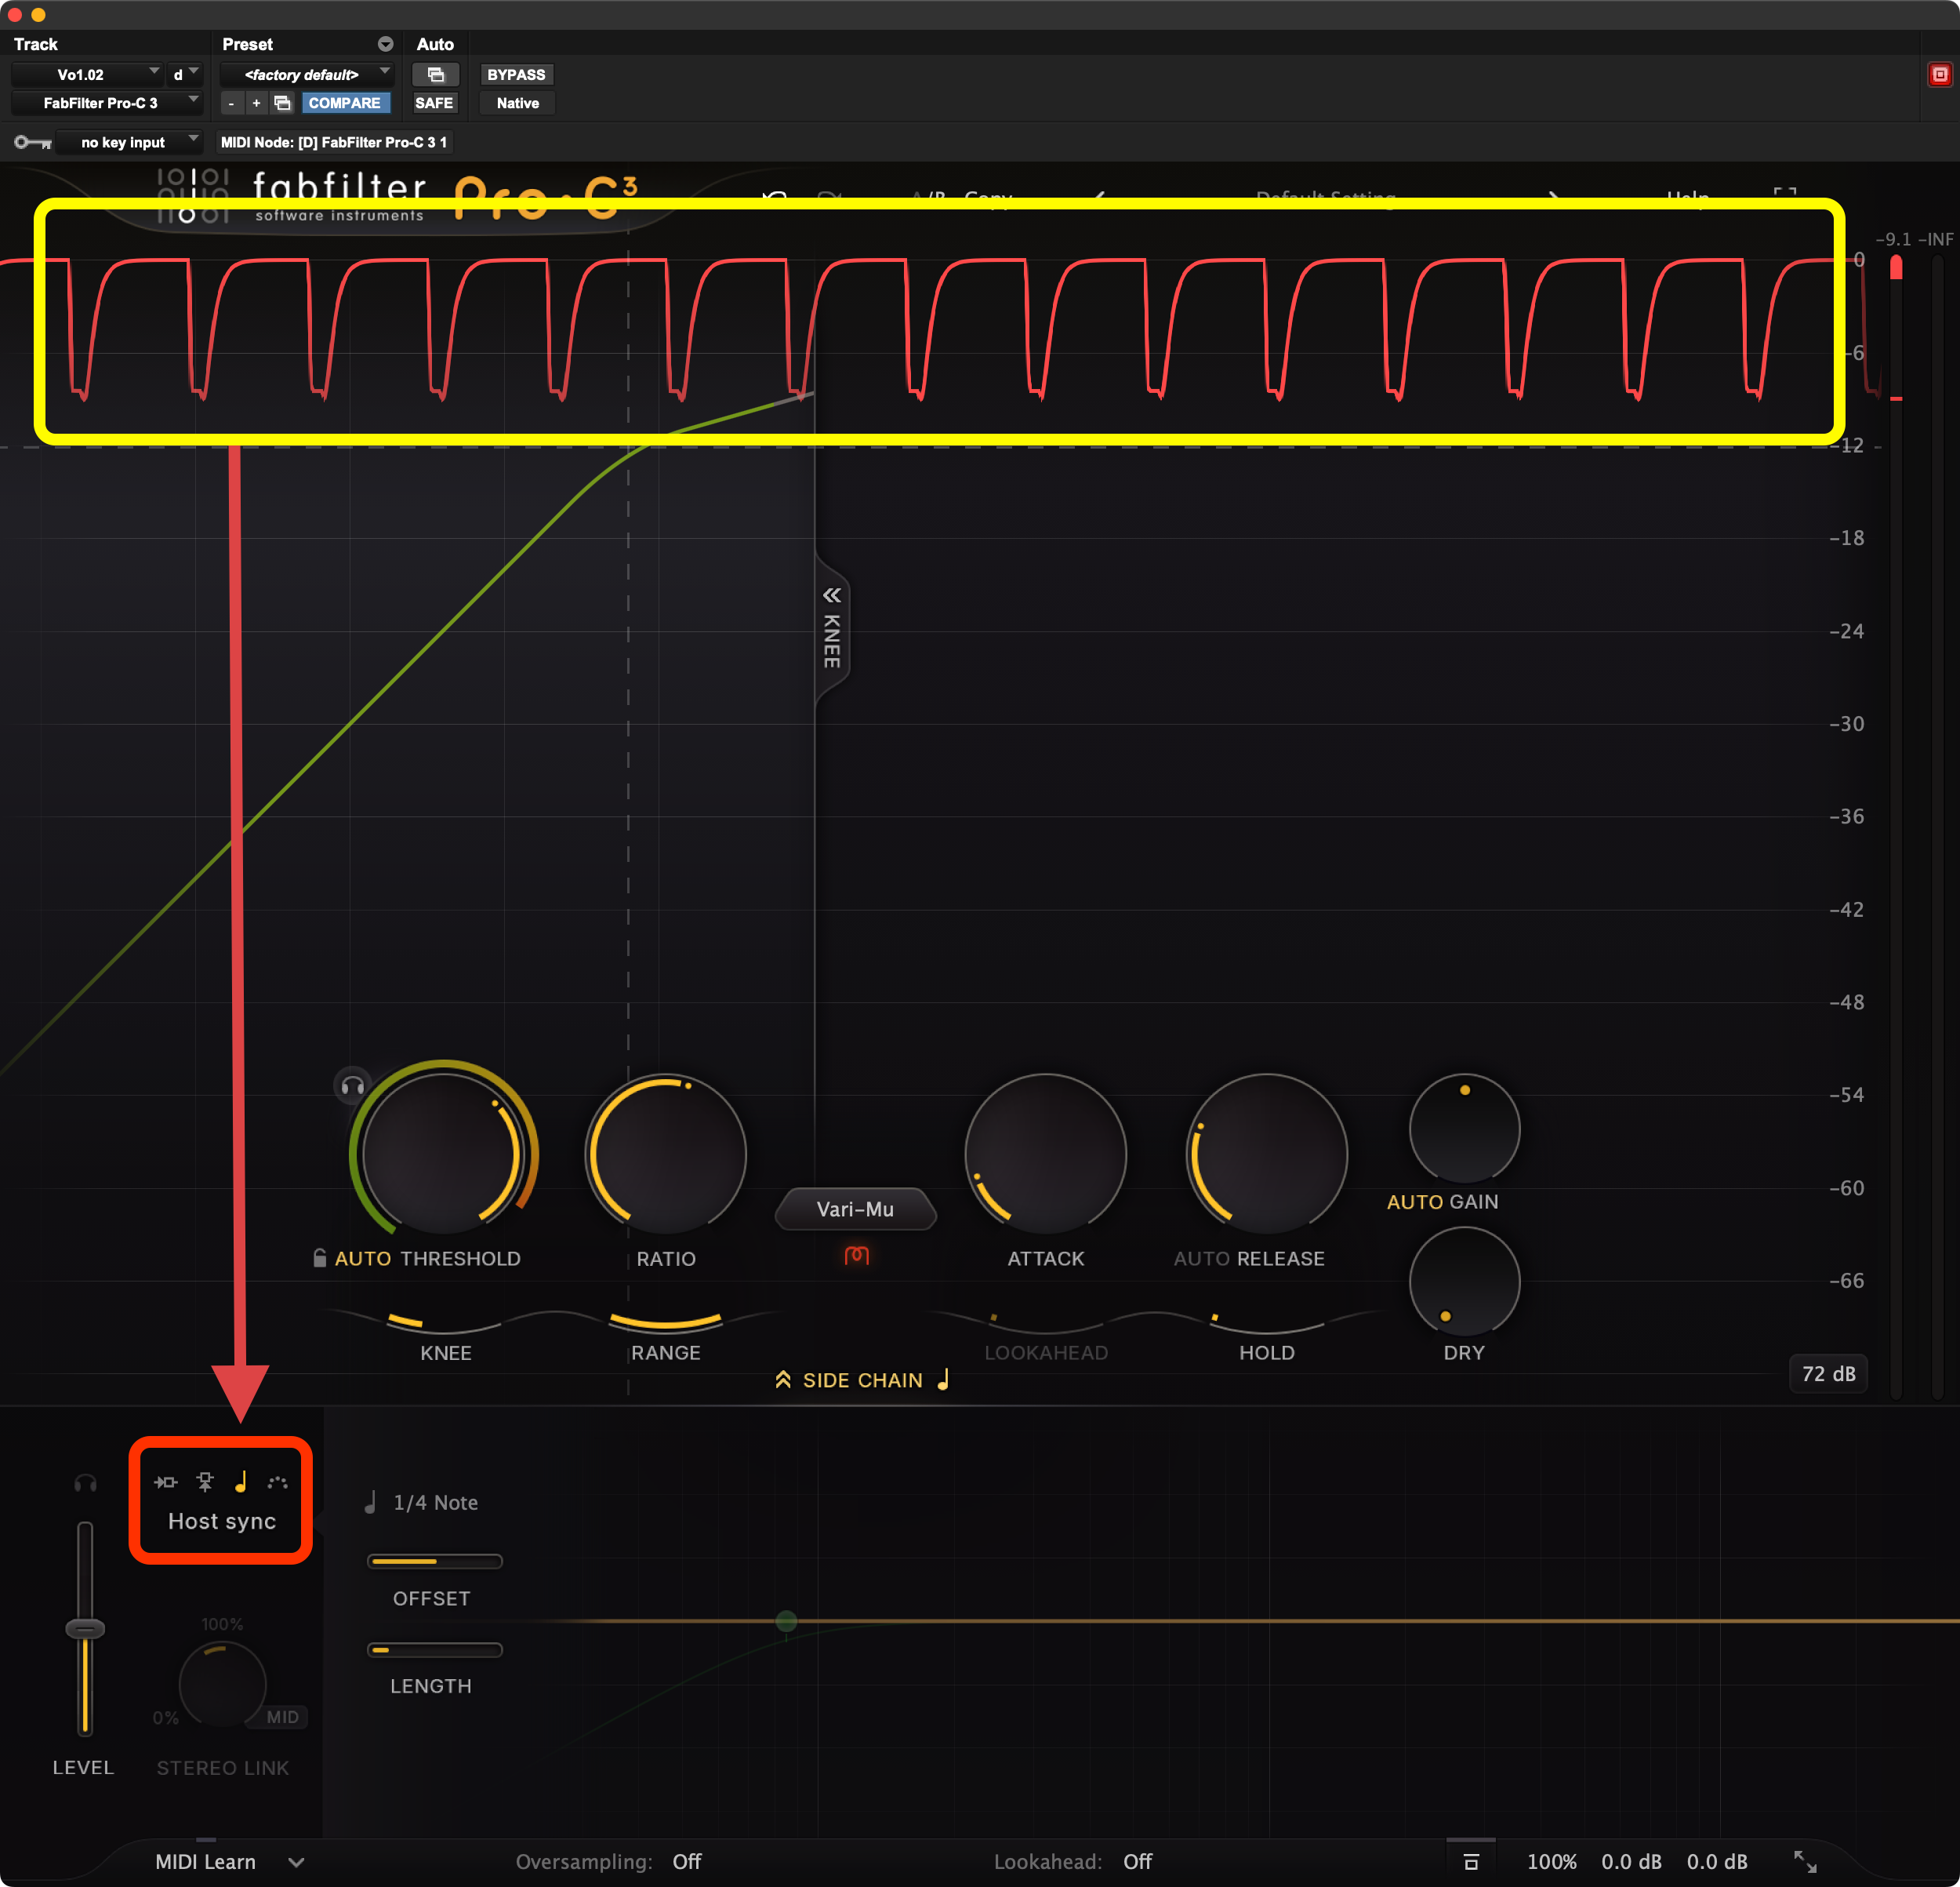Open the 1/4 Note sync menu
1960x1887 pixels.
point(434,1503)
